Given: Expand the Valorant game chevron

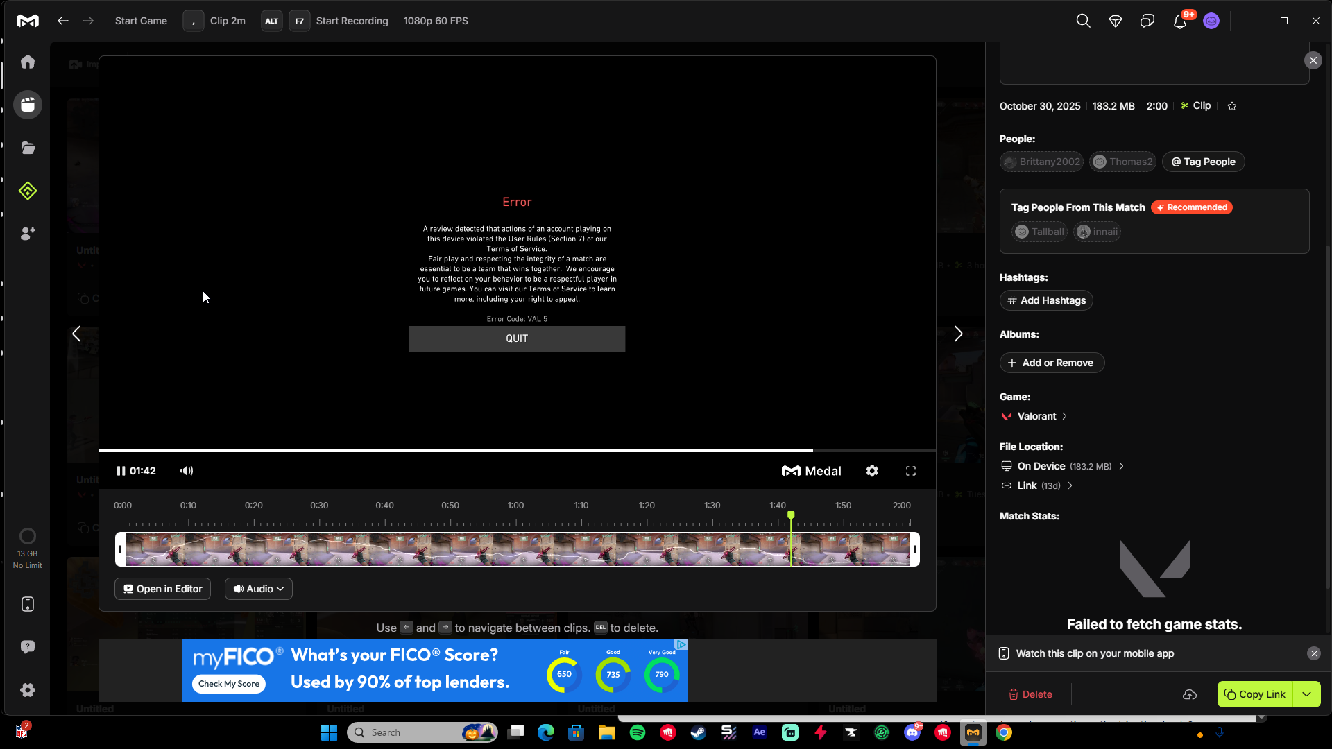Looking at the screenshot, I should point(1065,416).
